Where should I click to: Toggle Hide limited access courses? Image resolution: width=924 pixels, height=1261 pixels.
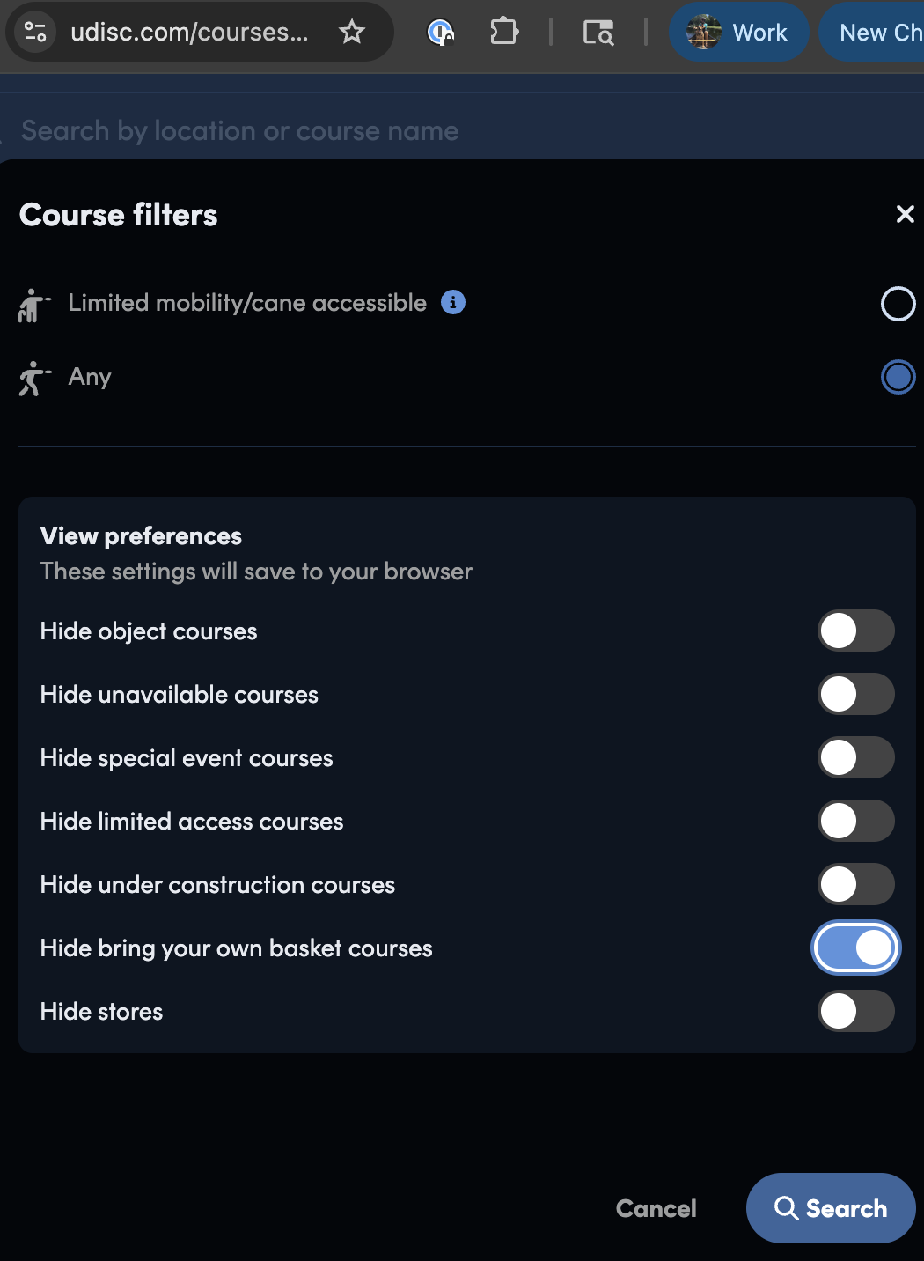(855, 821)
